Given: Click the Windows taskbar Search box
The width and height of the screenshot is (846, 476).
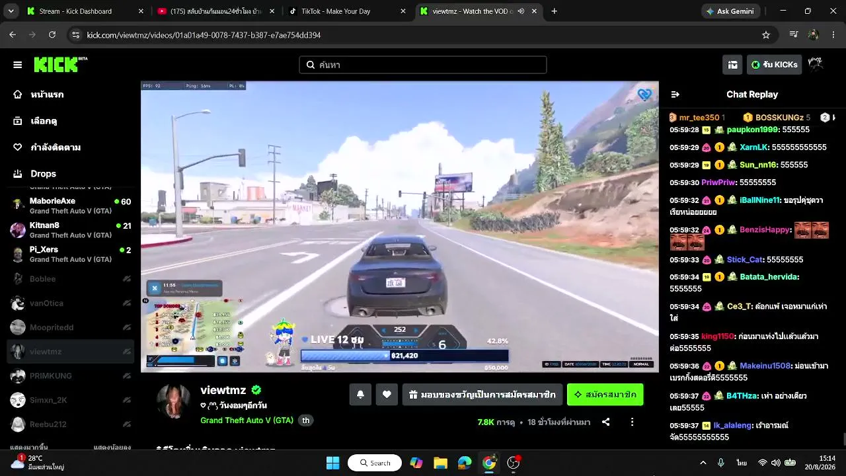Looking at the screenshot, I should pos(375,463).
